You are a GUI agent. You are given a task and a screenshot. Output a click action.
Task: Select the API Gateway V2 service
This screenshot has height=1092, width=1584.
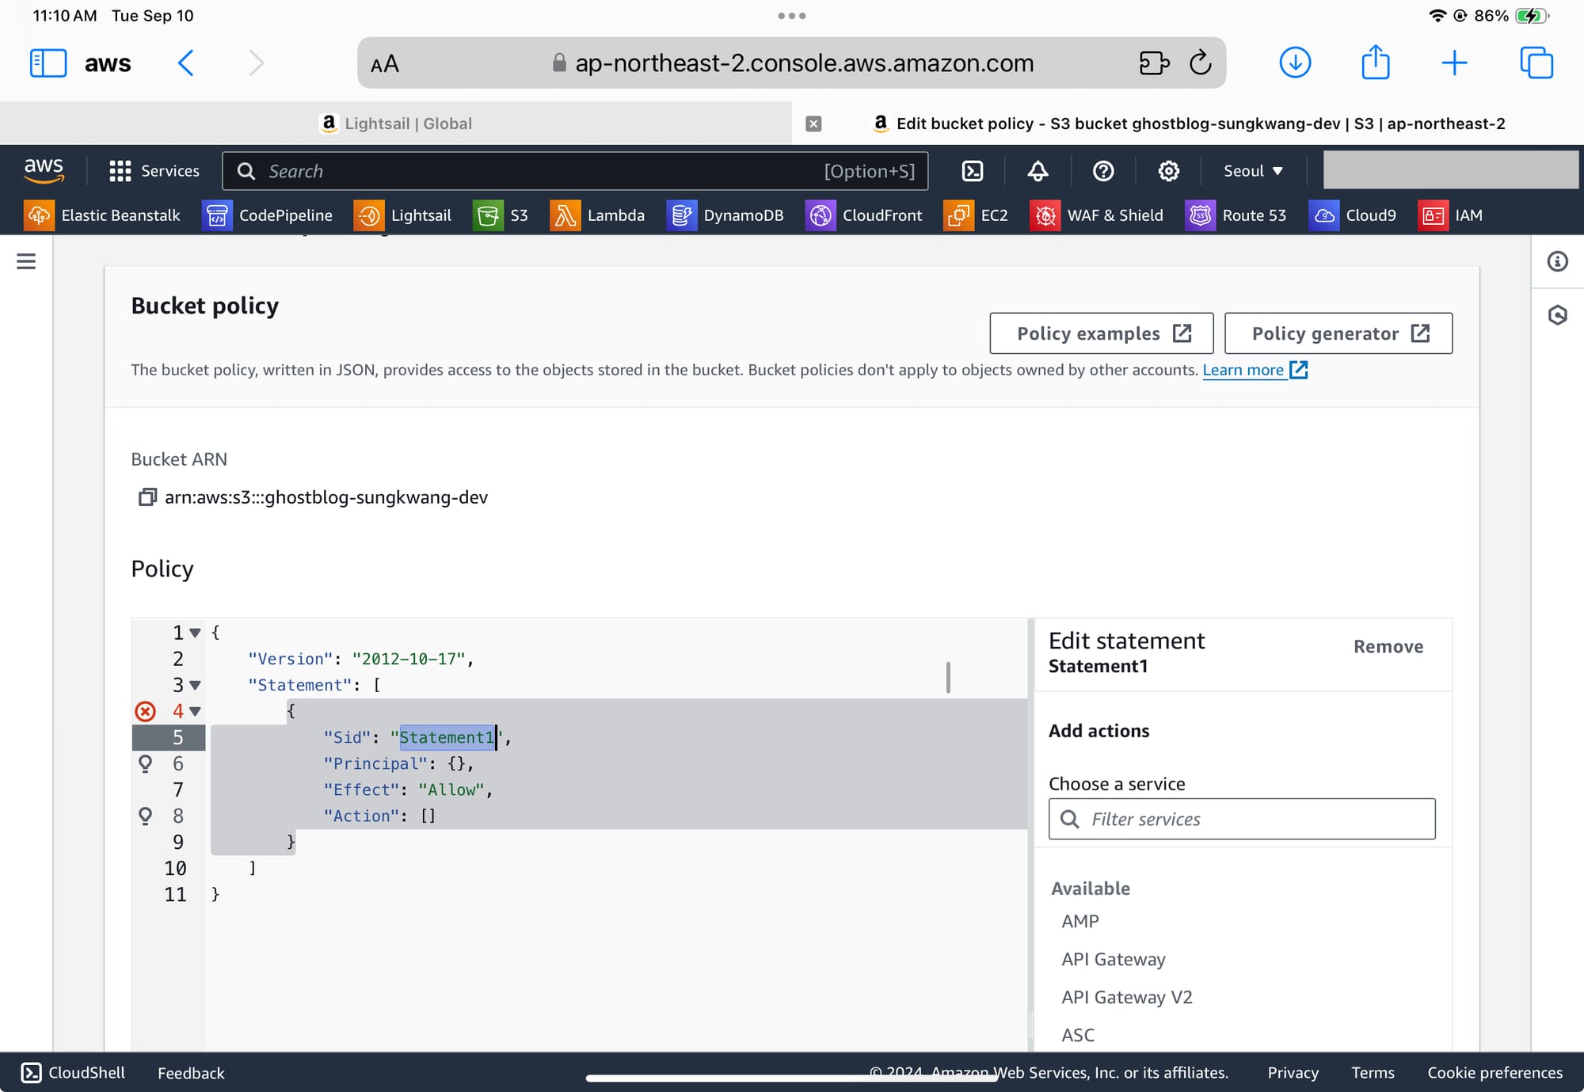tap(1127, 997)
